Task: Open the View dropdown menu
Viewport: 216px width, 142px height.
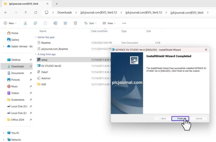Action: [x=109, y=23]
